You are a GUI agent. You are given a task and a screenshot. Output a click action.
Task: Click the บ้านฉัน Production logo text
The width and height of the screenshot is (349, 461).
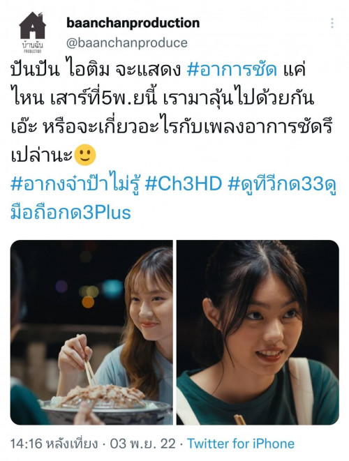pyautogui.click(x=32, y=47)
